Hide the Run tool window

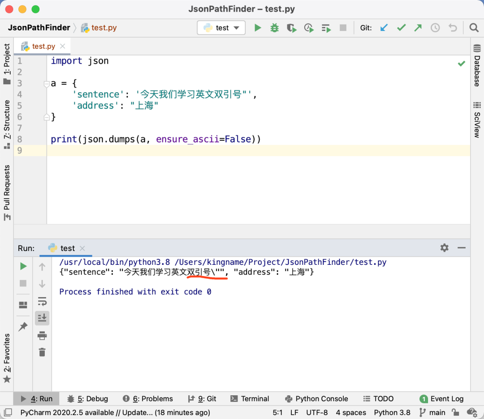pos(462,248)
